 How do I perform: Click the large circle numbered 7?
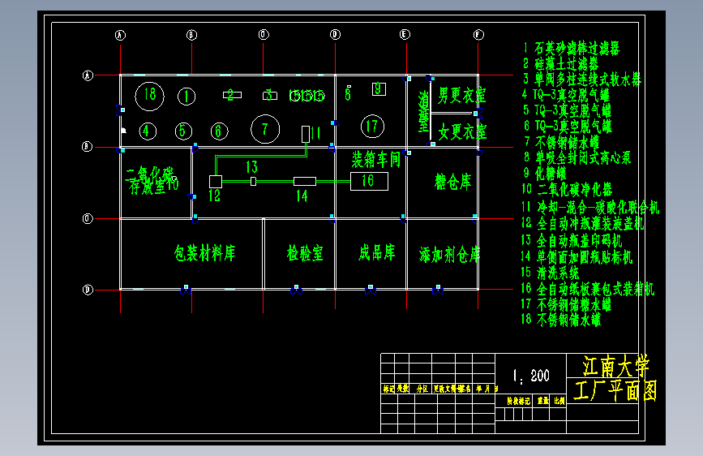[x=265, y=129]
